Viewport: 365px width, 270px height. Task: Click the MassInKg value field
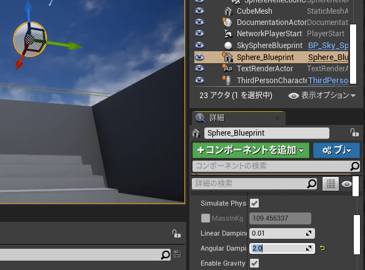[280, 218]
